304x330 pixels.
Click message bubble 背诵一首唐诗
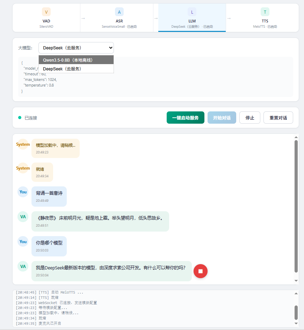(49, 197)
